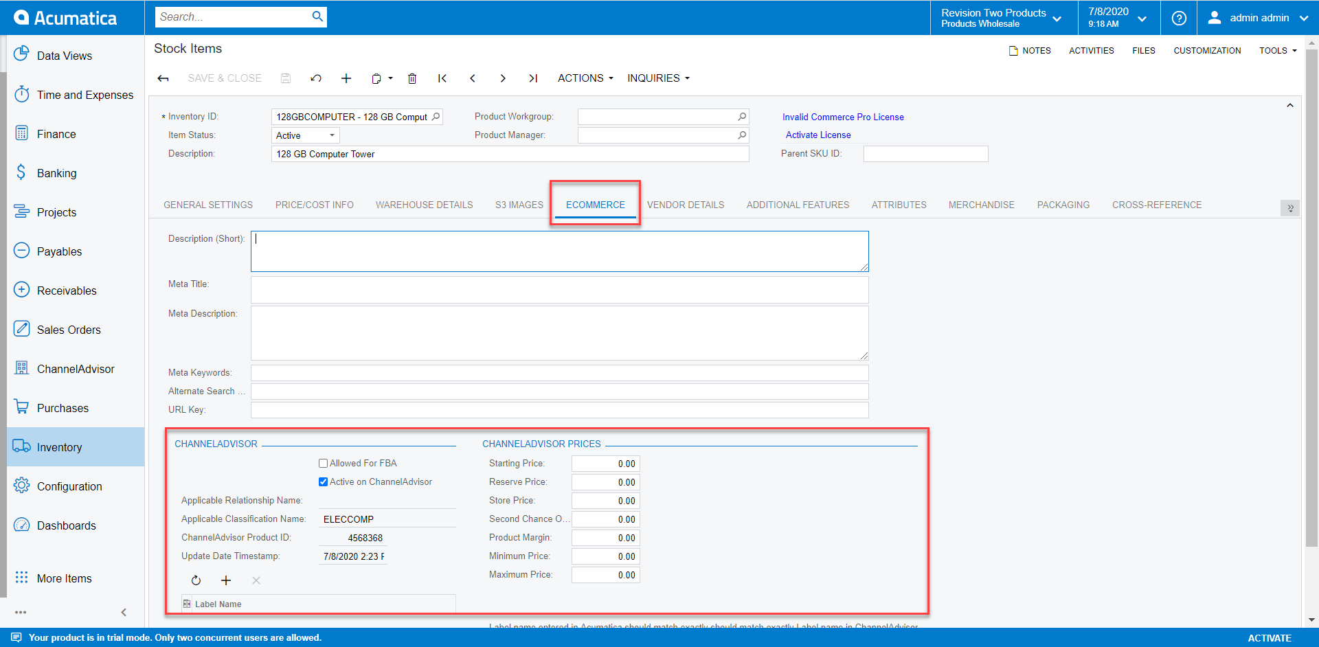The image size is (1319, 647).
Task: Go to the last record
Action: coord(533,78)
